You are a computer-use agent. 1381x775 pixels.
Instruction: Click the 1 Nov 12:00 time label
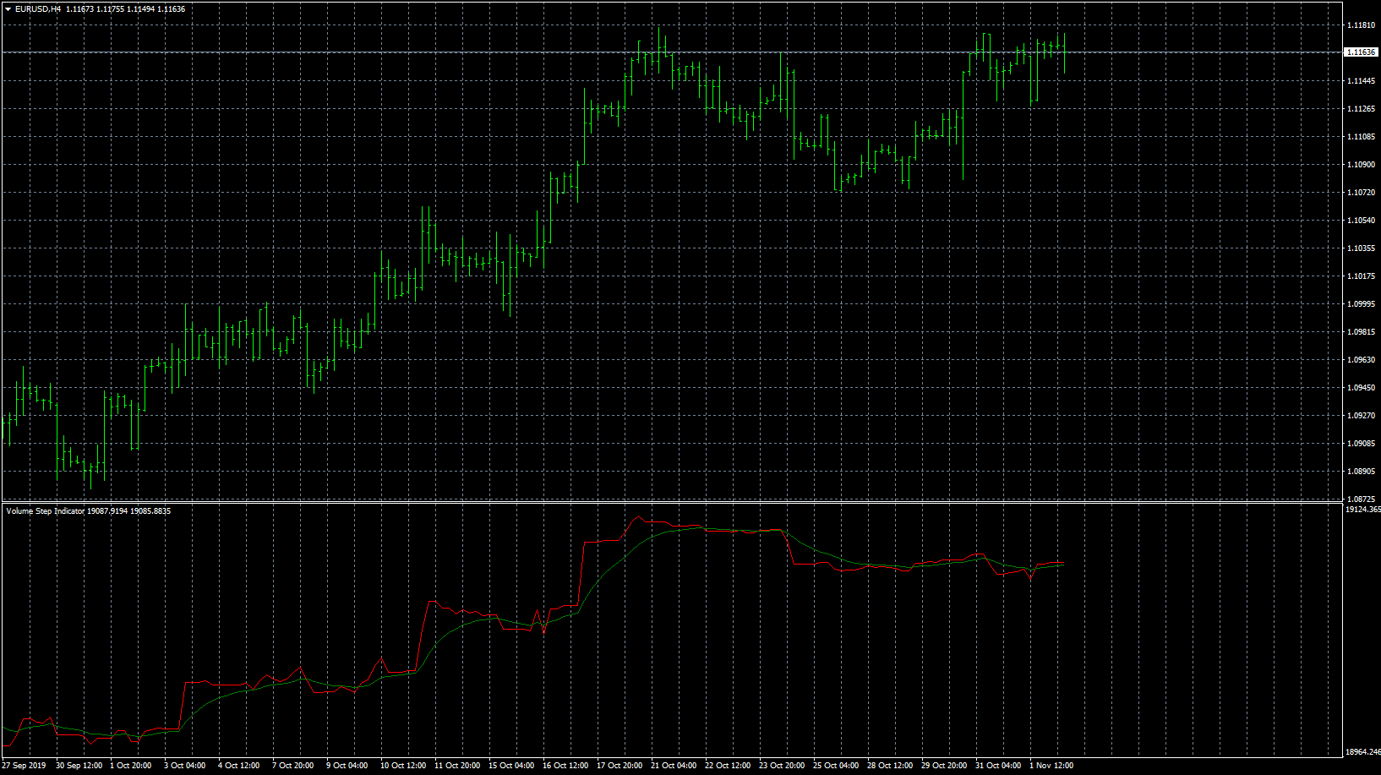click(x=1051, y=766)
